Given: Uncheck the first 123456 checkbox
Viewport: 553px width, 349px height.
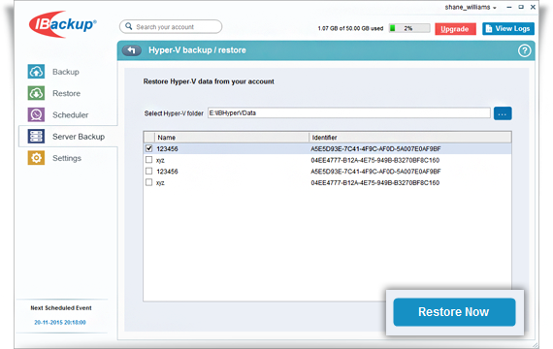Looking at the screenshot, I should [x=148, y=148].
